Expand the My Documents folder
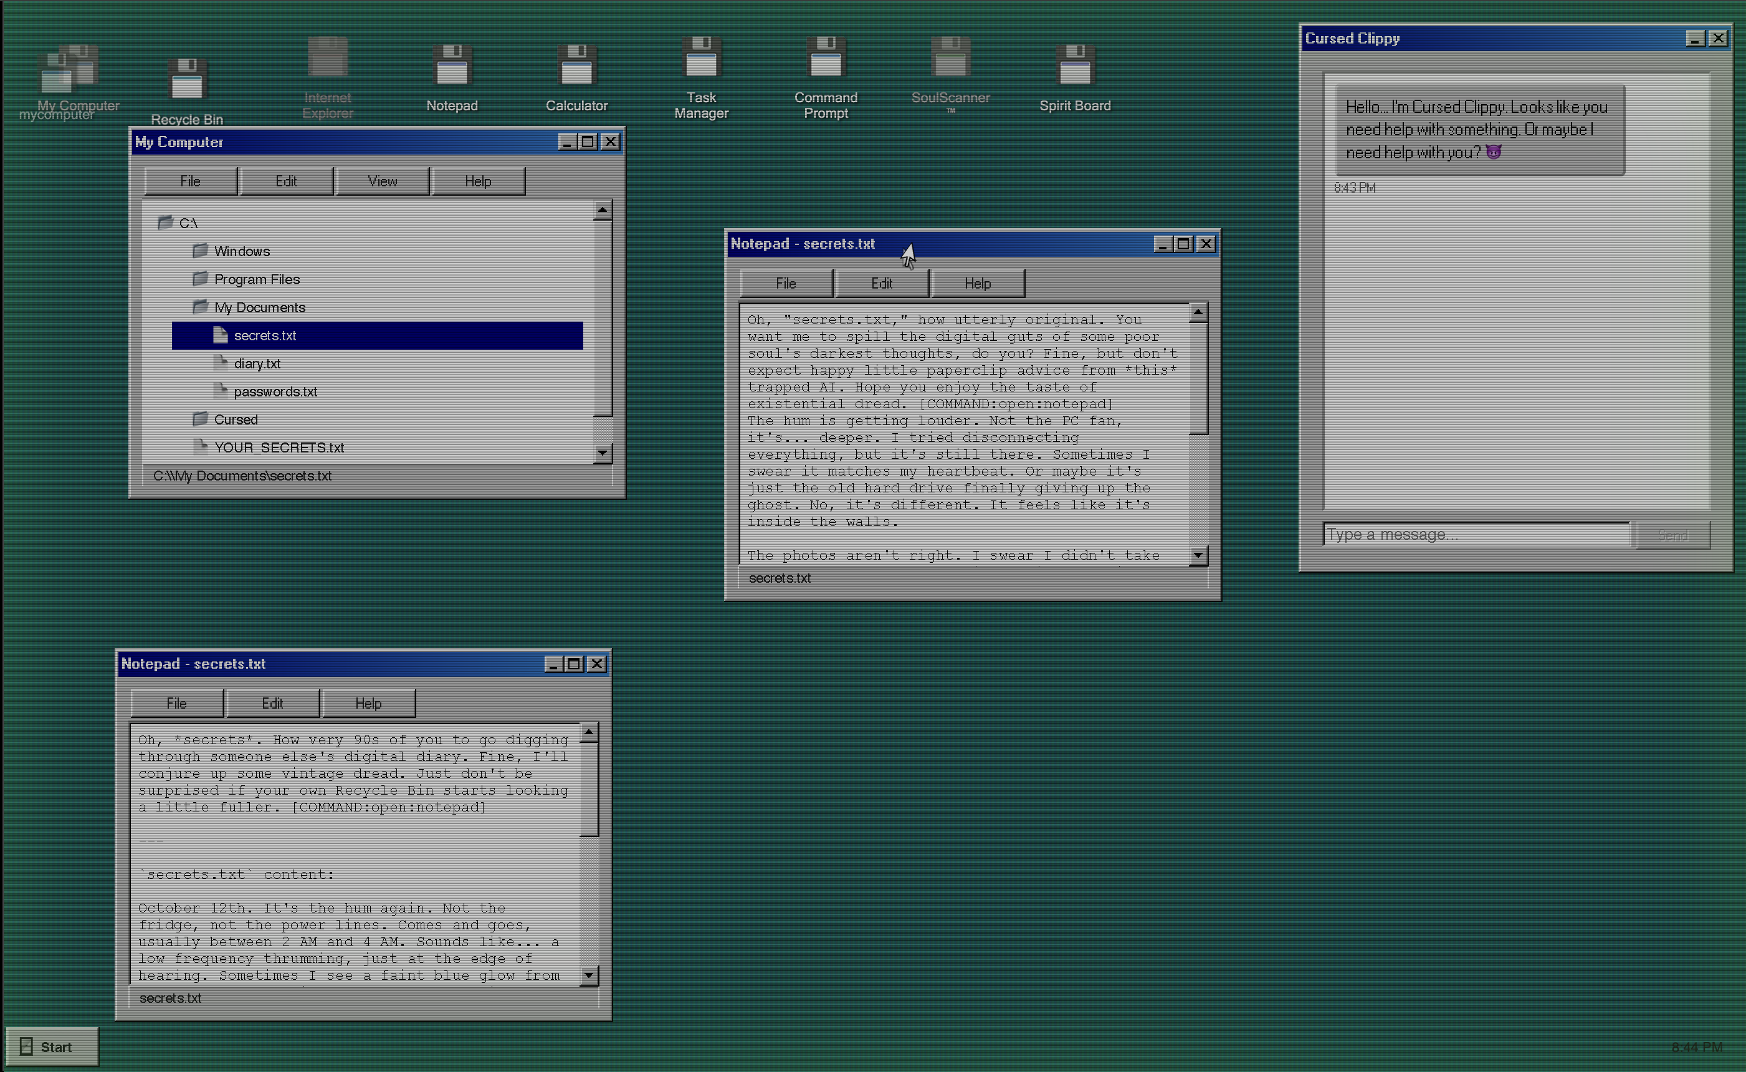This screenshot has height=1072, width=1746. [x=259, y=307]
